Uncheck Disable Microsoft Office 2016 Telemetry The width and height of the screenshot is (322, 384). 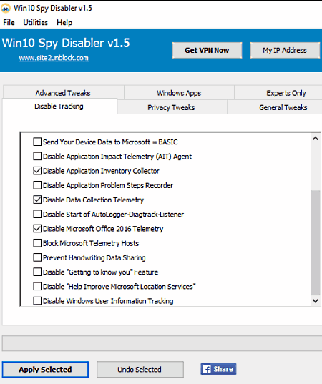(37, 229)
